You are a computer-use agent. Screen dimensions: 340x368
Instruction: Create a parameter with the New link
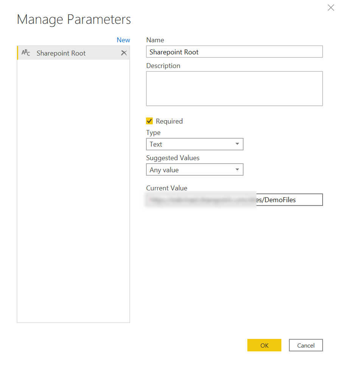point(123,40)
